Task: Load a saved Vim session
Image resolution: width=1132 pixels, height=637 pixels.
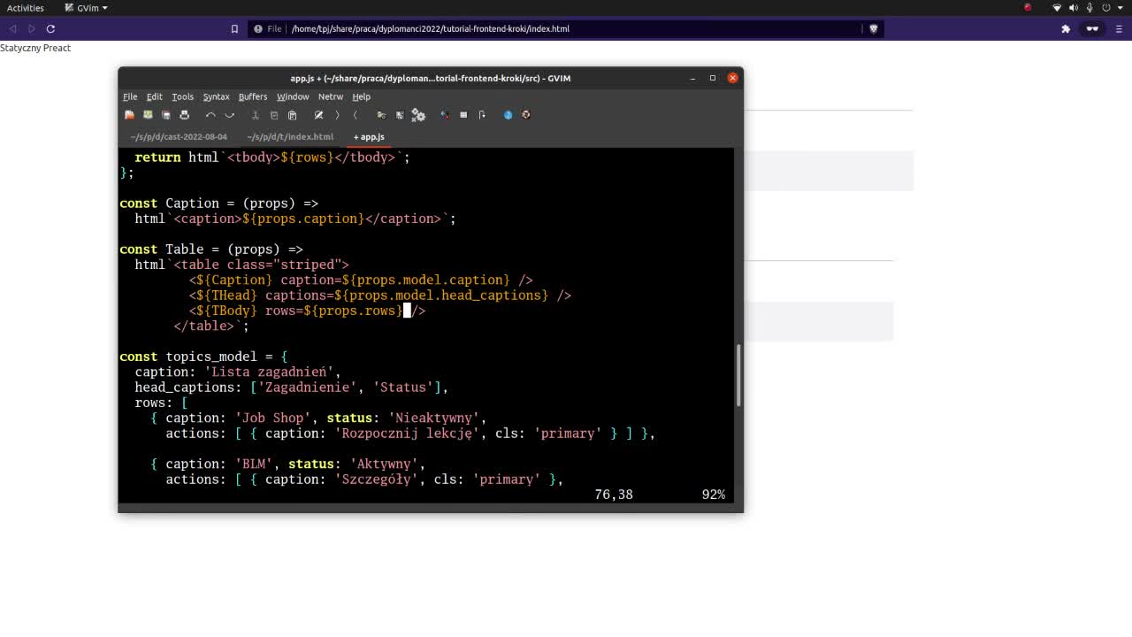Action: pos(381,115)
